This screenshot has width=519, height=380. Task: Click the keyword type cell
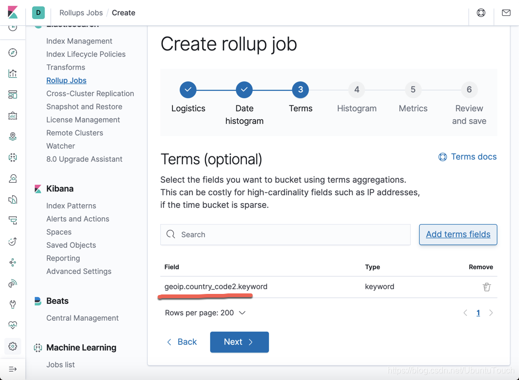379,287
